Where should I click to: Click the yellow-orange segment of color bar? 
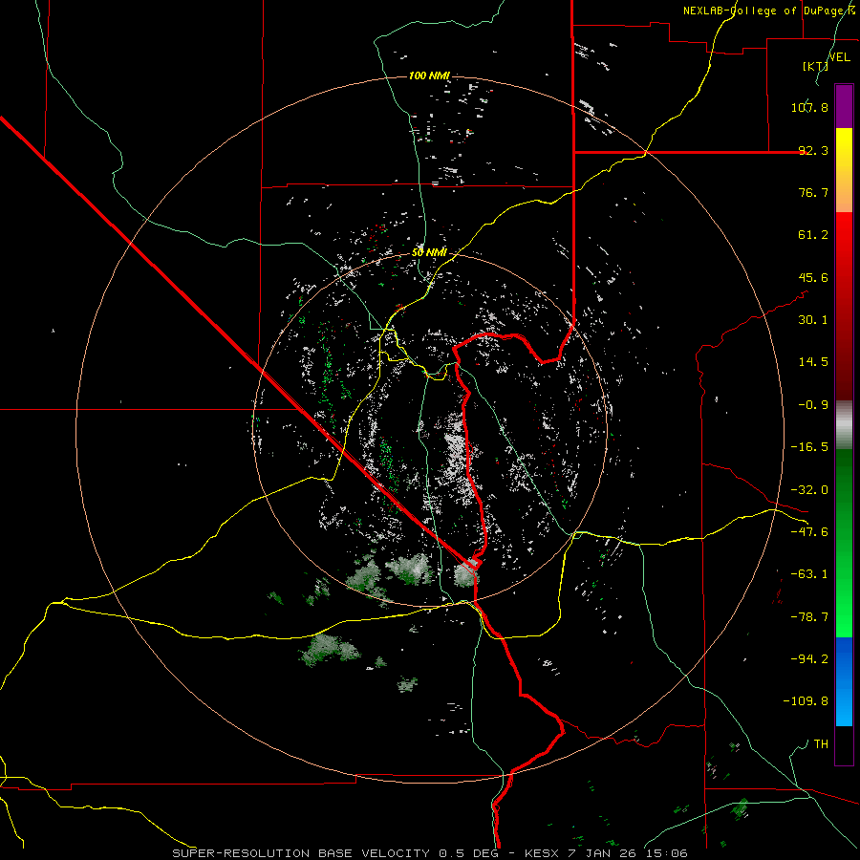click(844, 170)
